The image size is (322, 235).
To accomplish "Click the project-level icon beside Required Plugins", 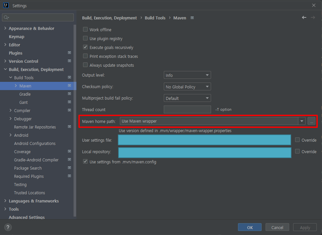I will pyautogui.click(x=69, y=176).
